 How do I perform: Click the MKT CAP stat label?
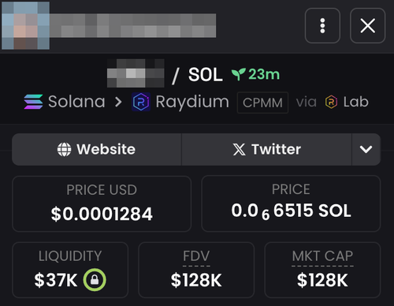click(322, 256)
